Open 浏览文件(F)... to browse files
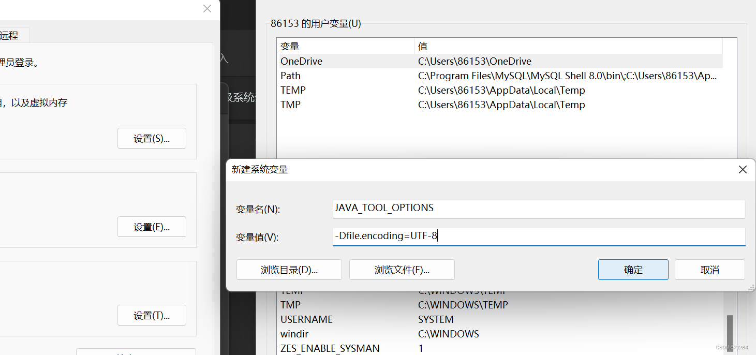The height and width of the screenshot is (355, 756). coord(402,270)
